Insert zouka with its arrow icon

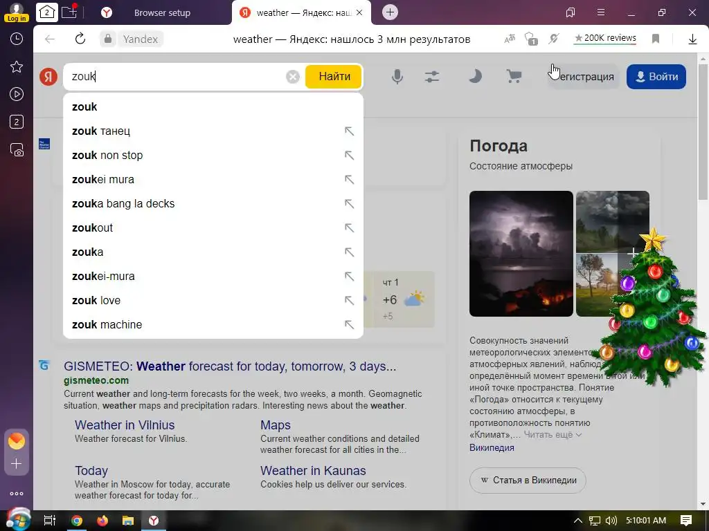pos(349,252)
